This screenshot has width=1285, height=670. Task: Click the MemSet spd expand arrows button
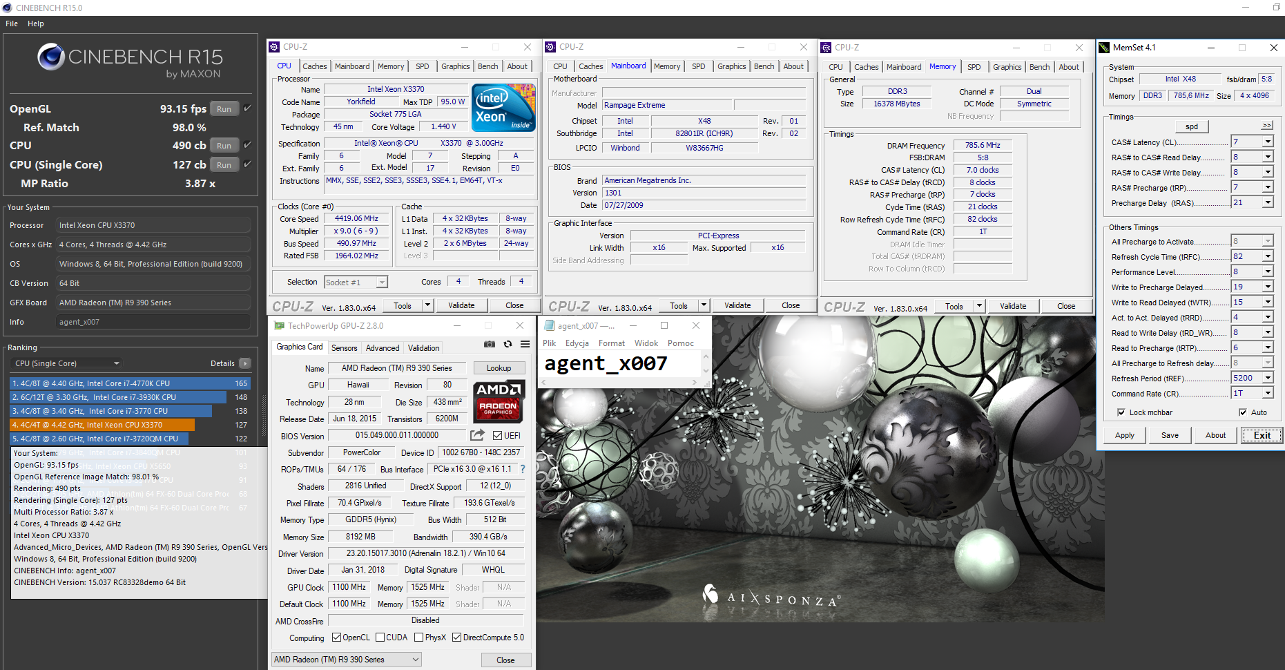tap(1266, 126)
